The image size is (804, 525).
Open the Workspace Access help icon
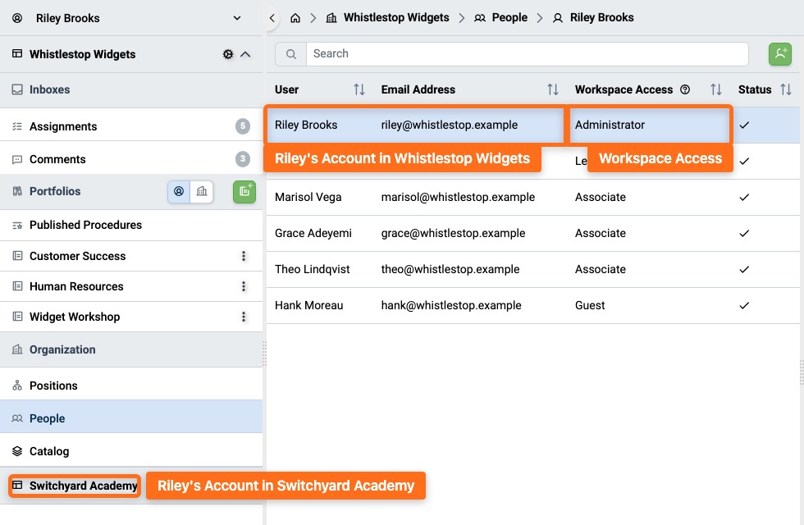pos(684,89)
